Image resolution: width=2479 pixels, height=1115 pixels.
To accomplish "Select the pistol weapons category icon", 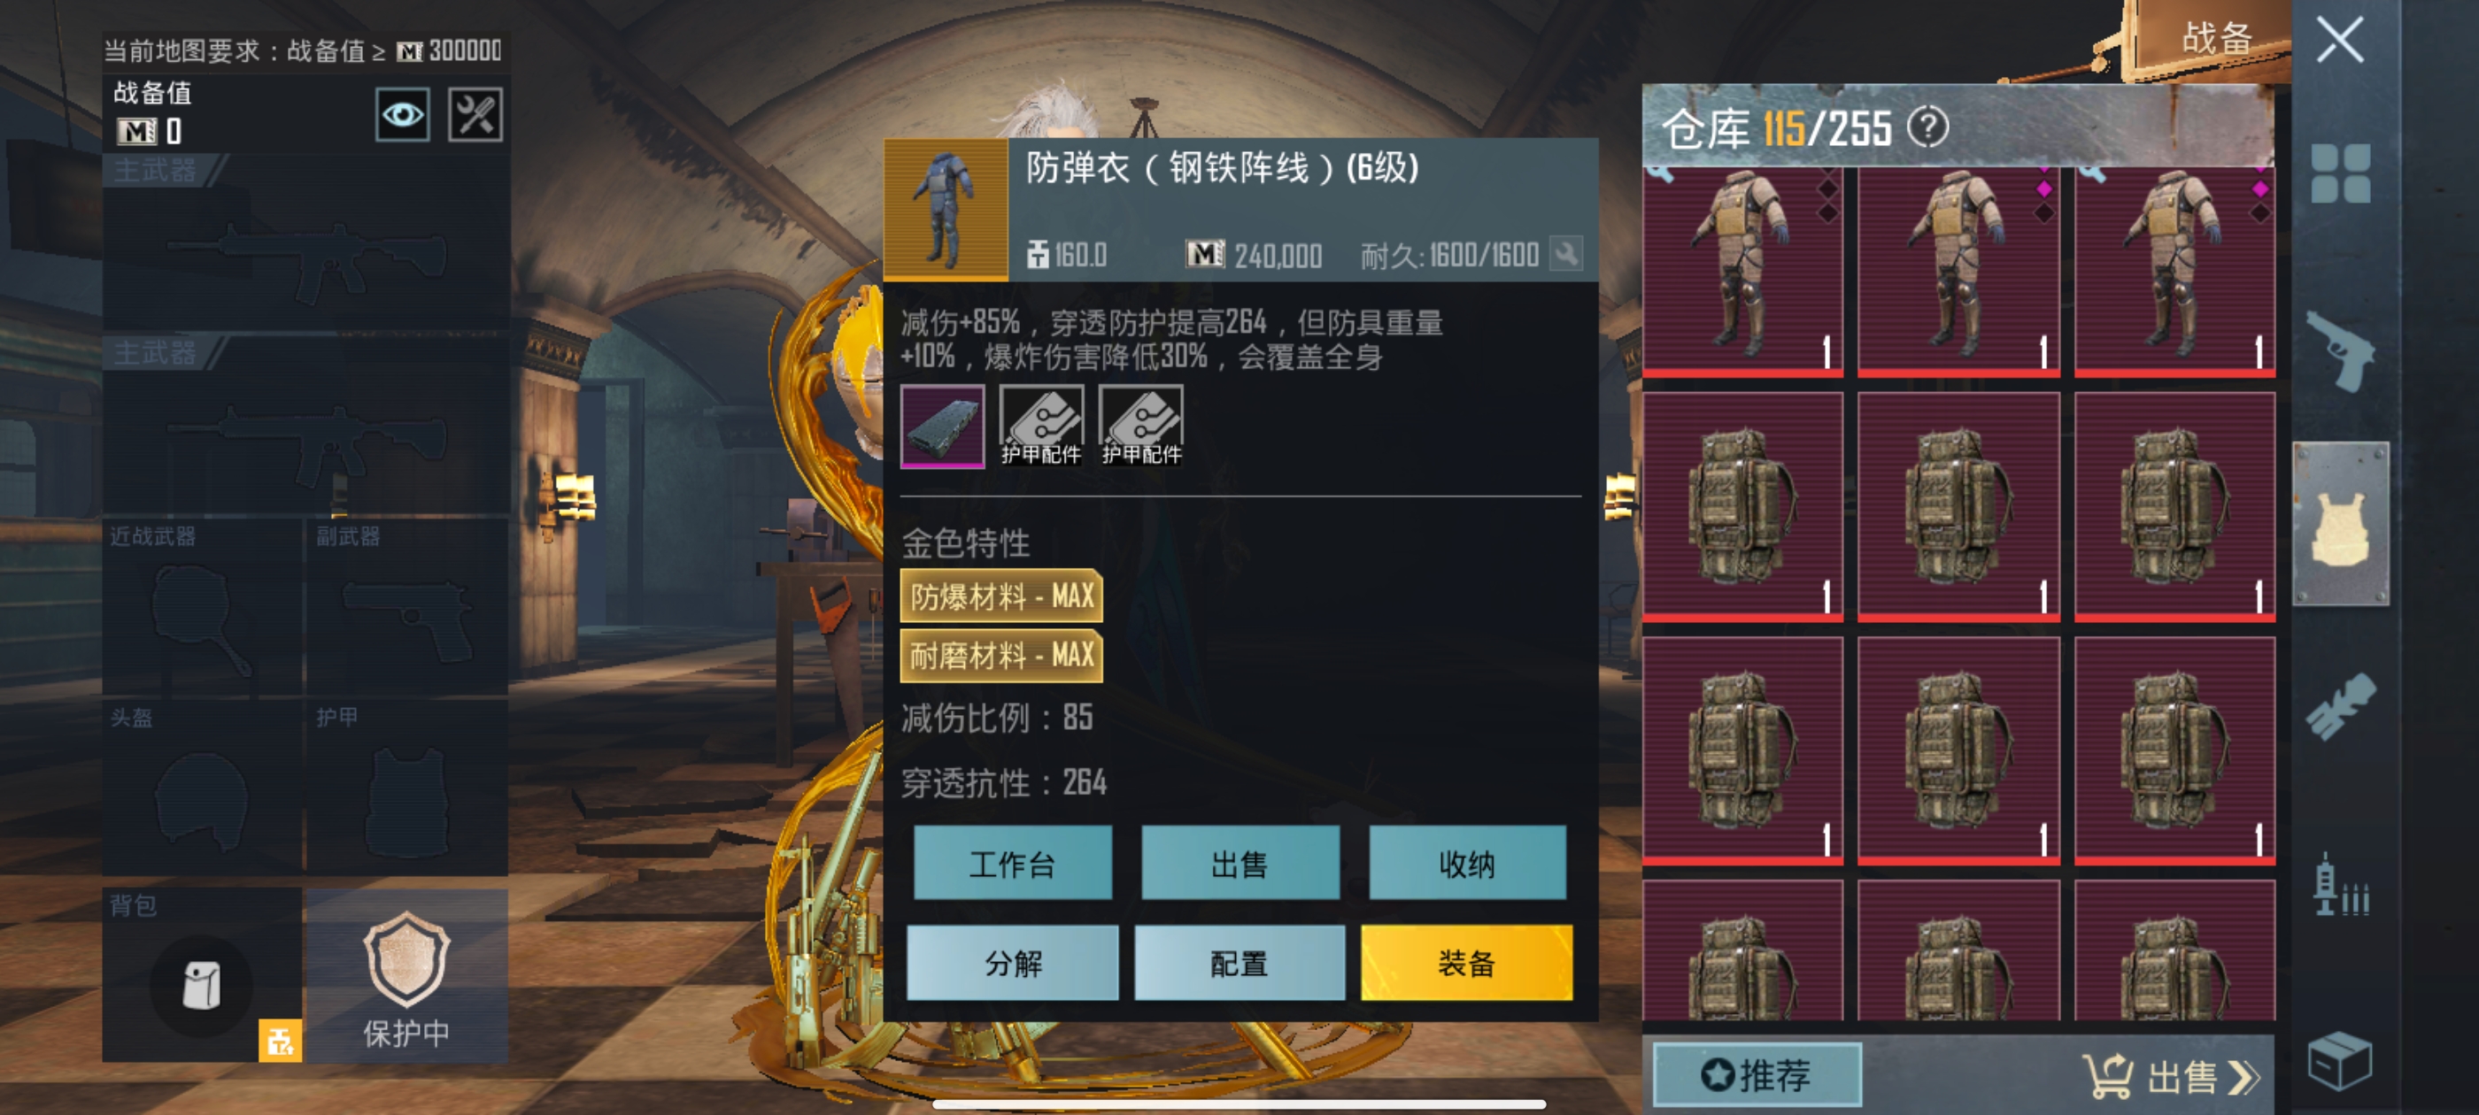I will 2340,352.
